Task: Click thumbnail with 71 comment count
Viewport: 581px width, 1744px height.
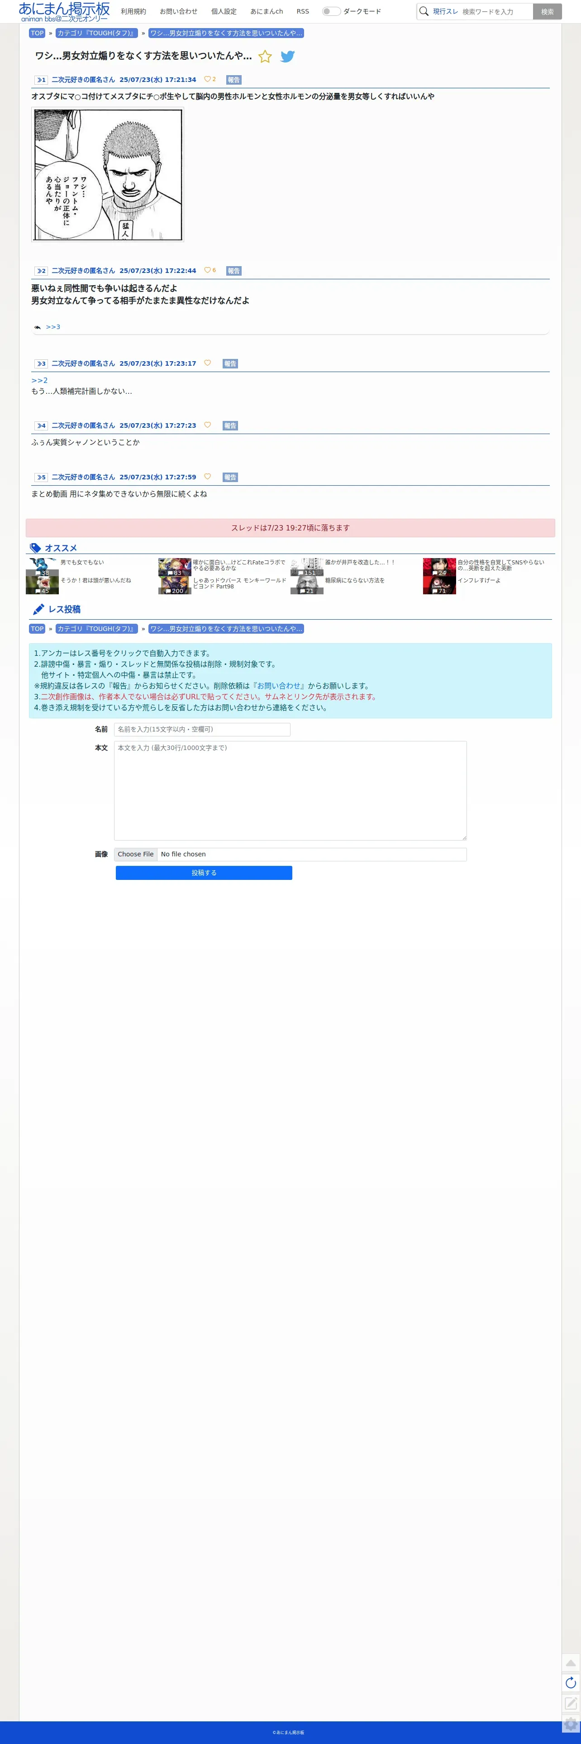Action: coord(439,586)
